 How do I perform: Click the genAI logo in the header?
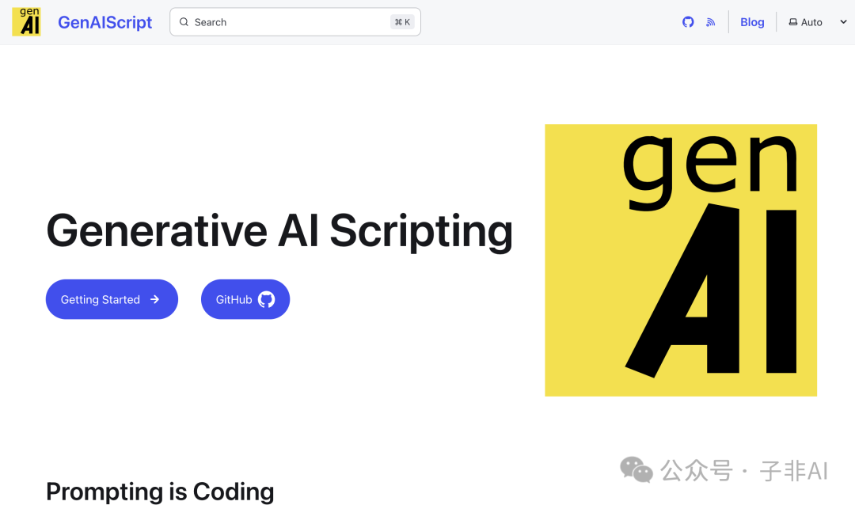tap(26, 22)
